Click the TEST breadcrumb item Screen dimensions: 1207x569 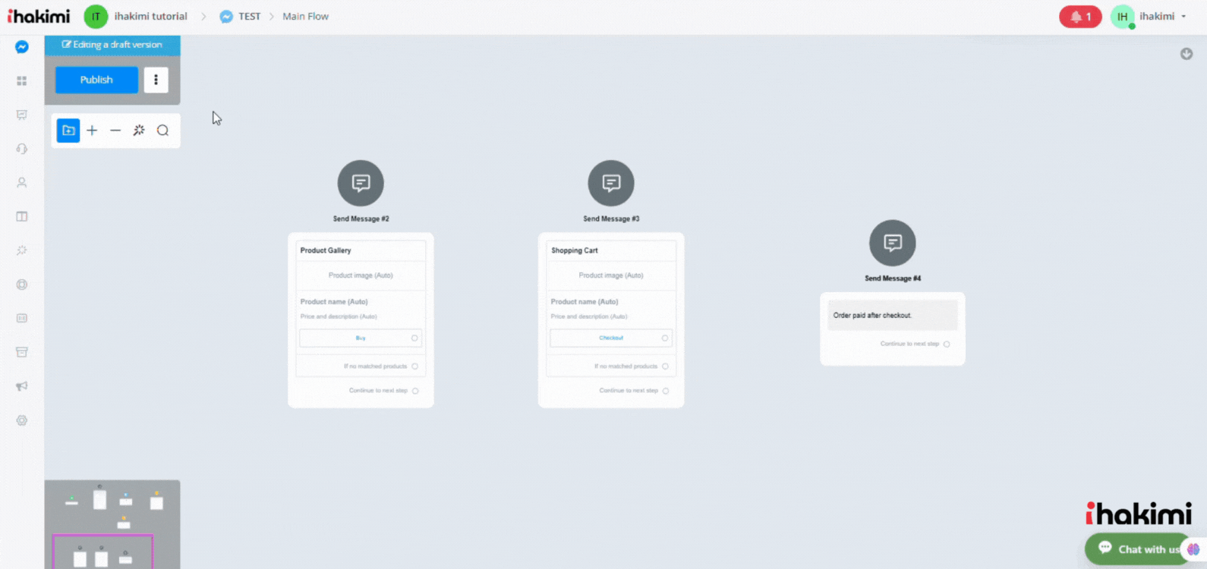tap(248, 17)
